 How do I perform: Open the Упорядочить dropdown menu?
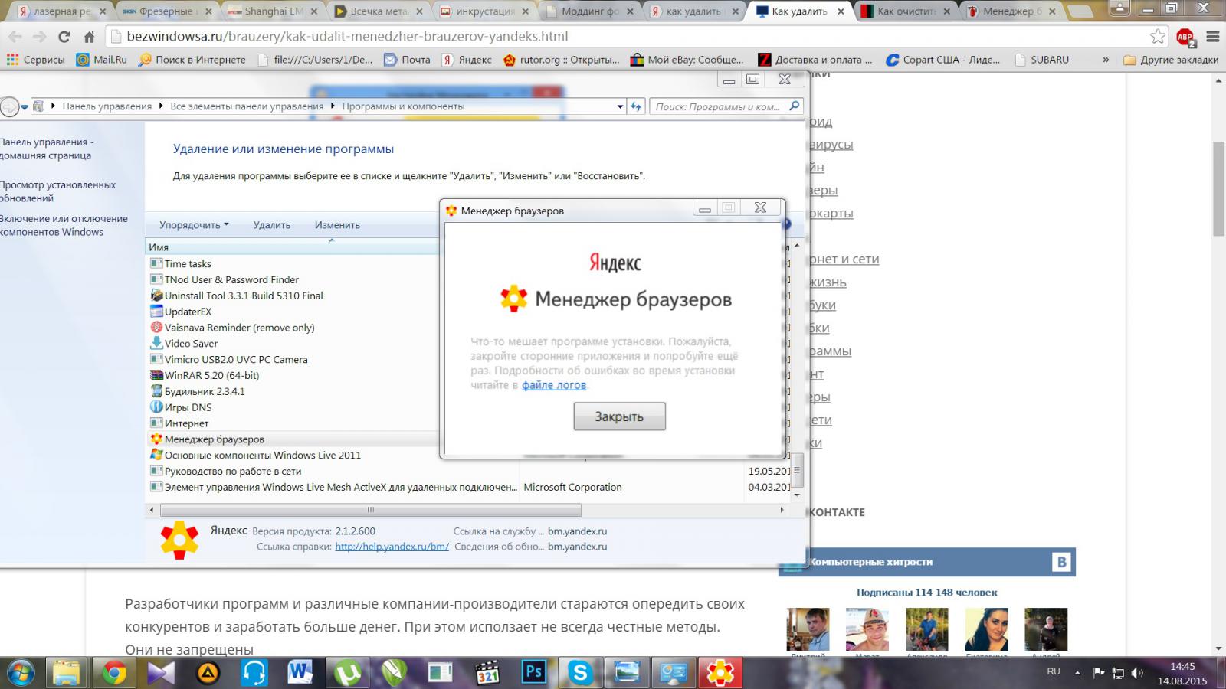pos(194,225)
